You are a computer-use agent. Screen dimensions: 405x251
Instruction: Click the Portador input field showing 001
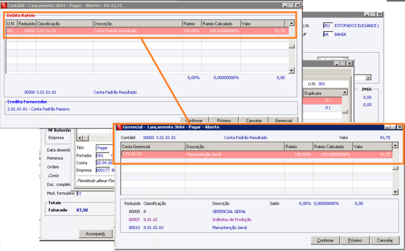coord(102,156)
